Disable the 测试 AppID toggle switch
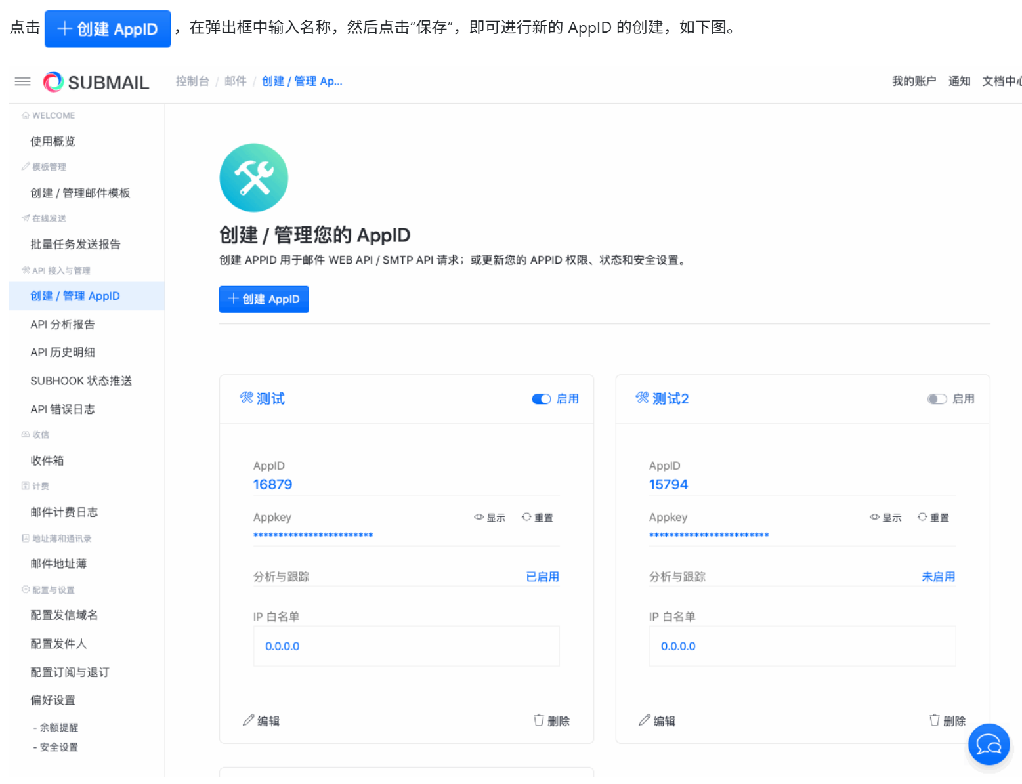The image size is (1022, 784). point(541,399)
